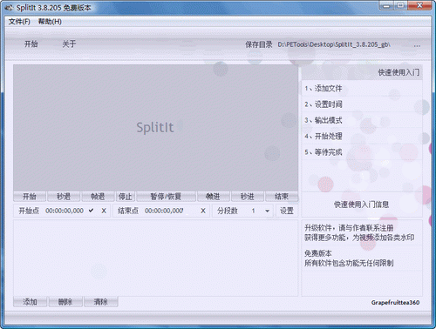Screen dimensions: 436x329
Task: Open 设置 settings button
Action: 287,211
